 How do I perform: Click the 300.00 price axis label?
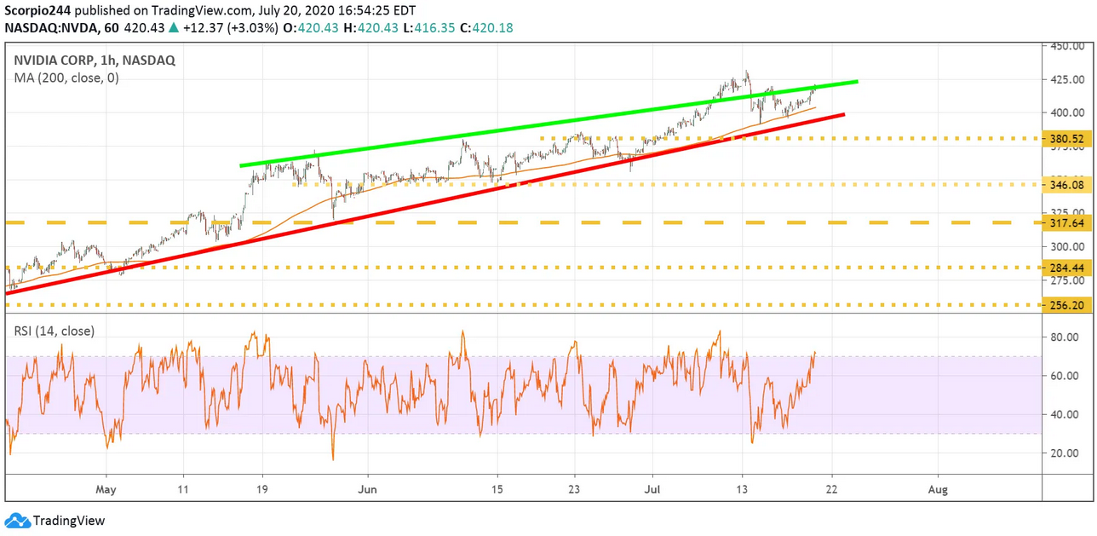pos(1067,246)
